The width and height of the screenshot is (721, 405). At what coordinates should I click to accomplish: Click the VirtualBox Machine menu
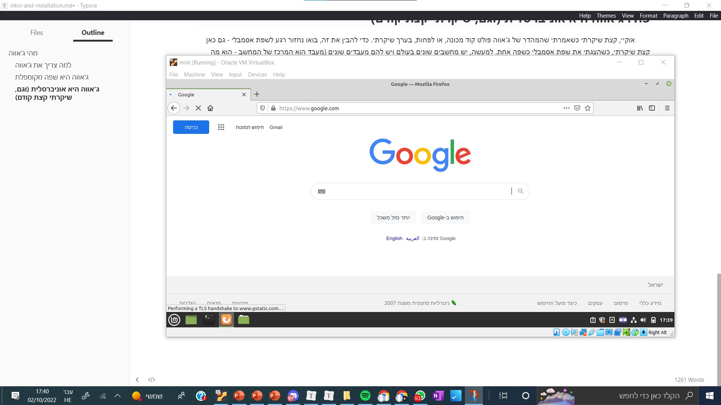tap(195, 75)
